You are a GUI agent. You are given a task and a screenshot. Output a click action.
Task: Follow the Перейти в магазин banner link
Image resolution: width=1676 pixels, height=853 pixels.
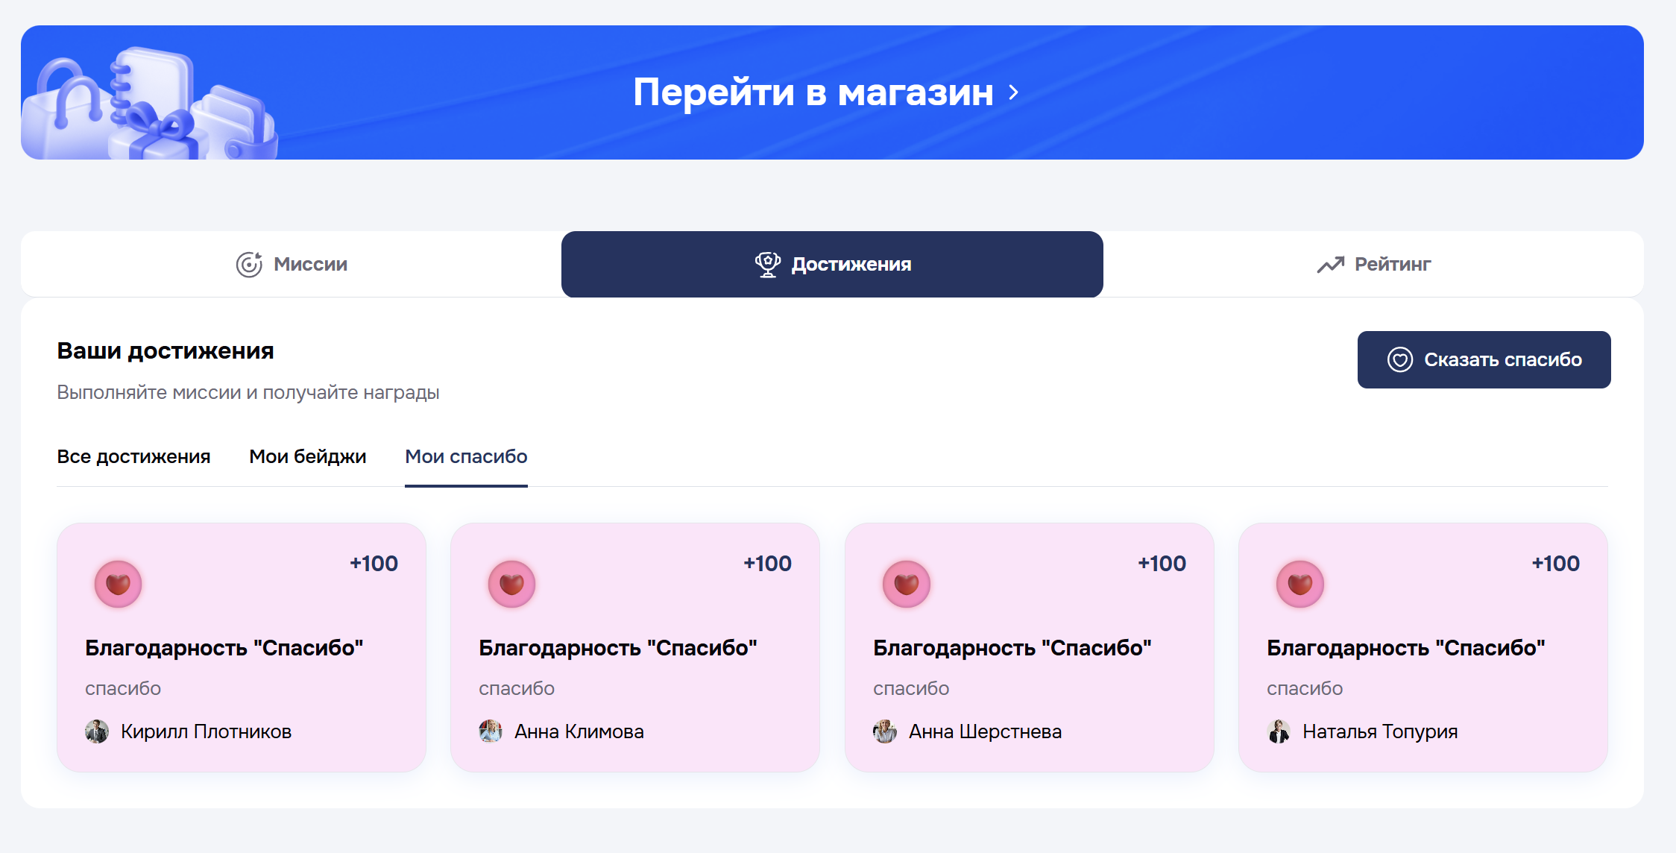pyautogui.click(x=813, y=92)
